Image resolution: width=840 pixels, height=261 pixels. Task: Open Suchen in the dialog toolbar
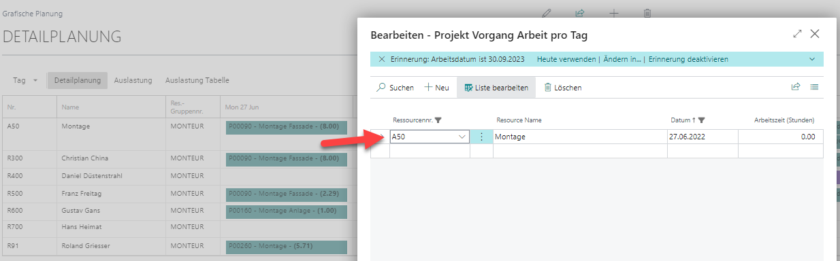point(395,88)
